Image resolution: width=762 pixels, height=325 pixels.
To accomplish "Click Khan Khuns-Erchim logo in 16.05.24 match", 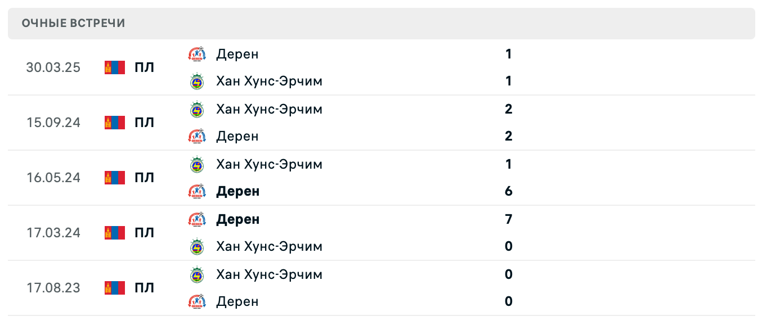I will point(197,164).
